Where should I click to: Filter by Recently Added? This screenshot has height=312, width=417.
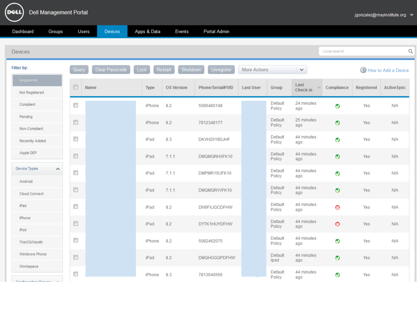[x=37, y=141]
